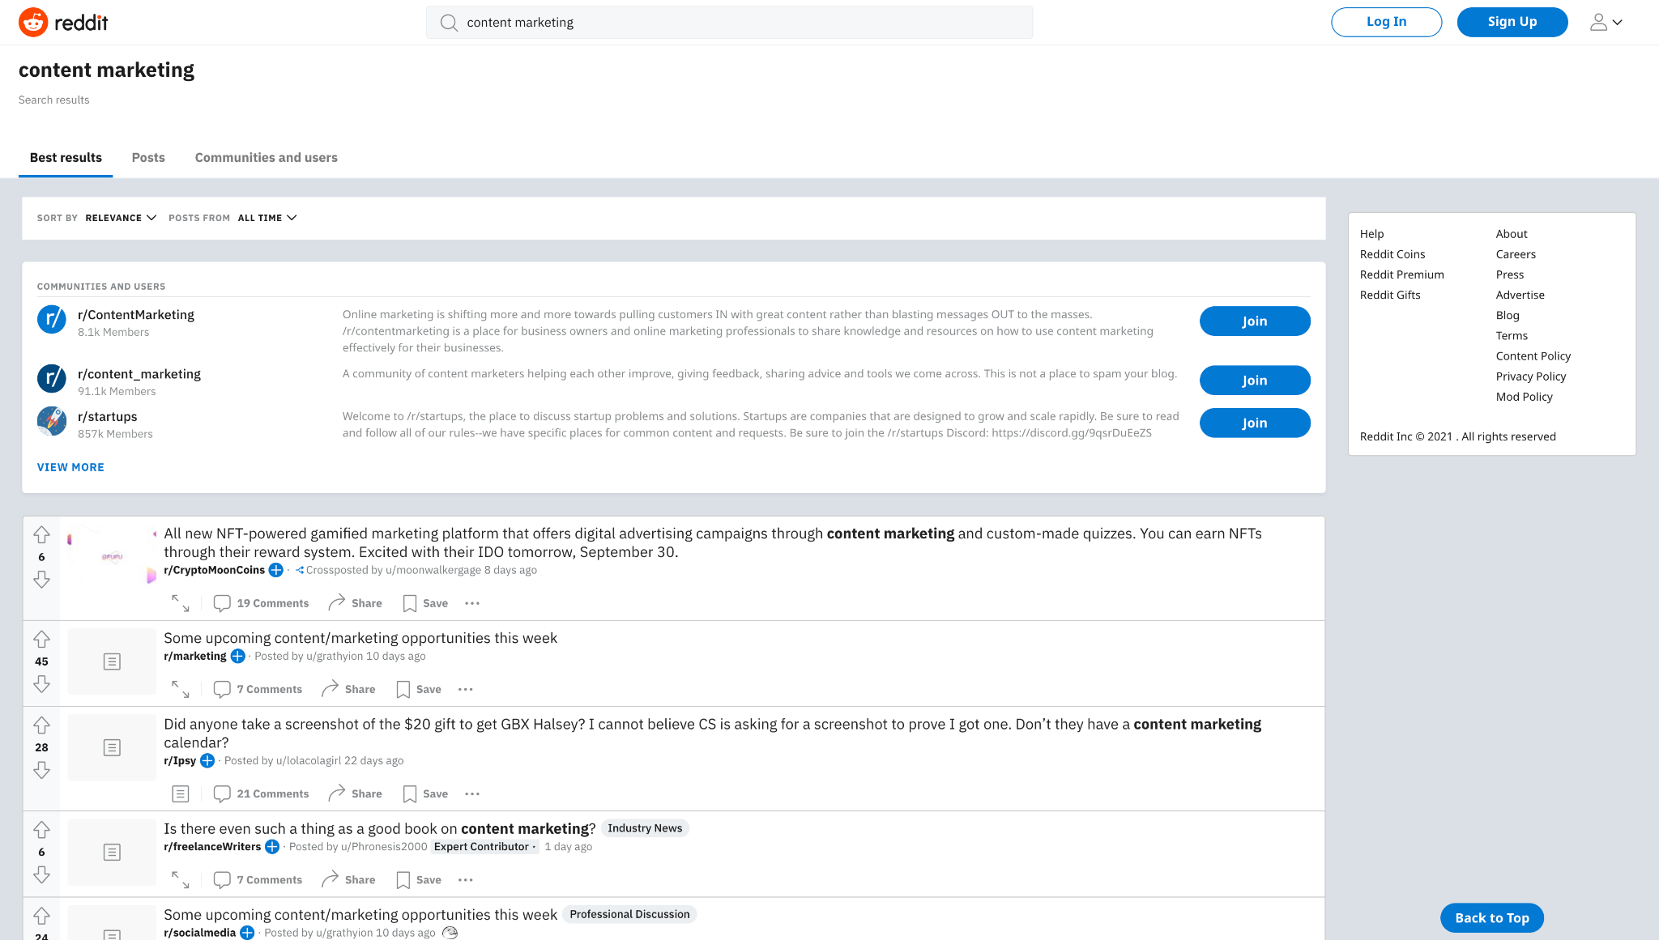The image size is (1659, 940).
Task: Save the r/Ipsy GBX Halsey post
Action: (x=425, y=794)
